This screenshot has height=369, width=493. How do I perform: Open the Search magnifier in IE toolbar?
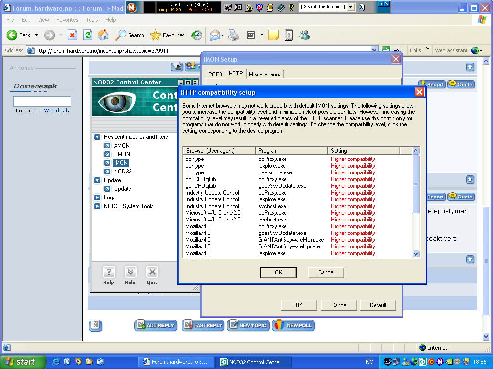point(130,35)
